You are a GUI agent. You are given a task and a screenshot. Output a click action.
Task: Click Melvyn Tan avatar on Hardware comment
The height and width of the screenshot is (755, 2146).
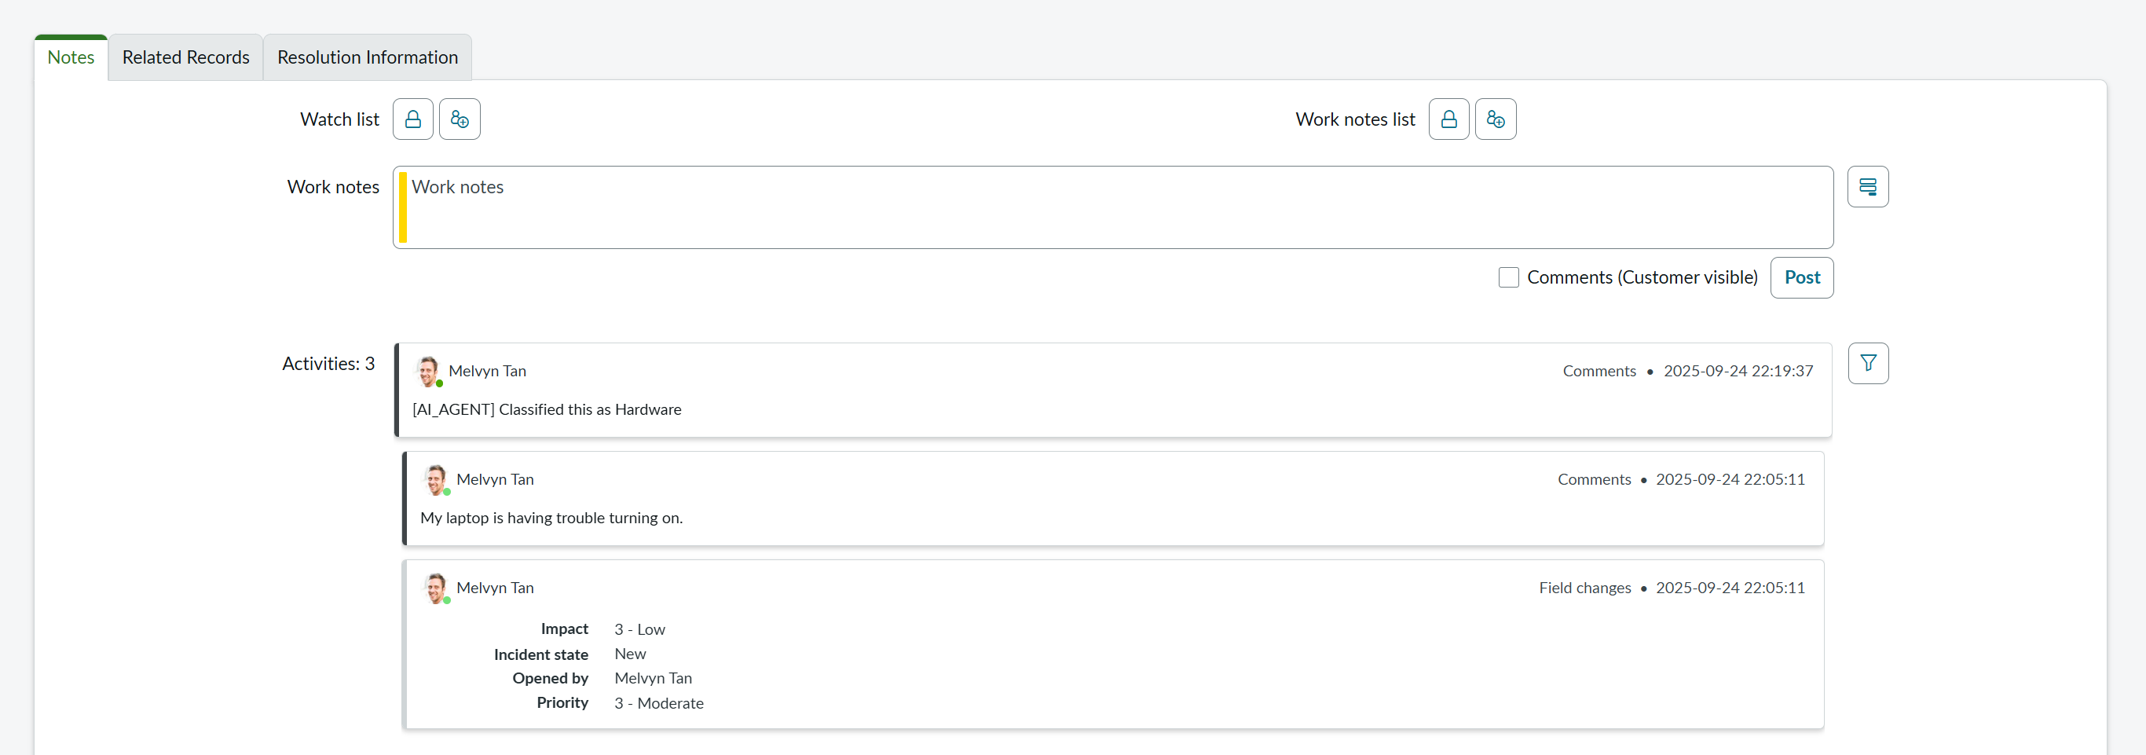tap(428, 372)
